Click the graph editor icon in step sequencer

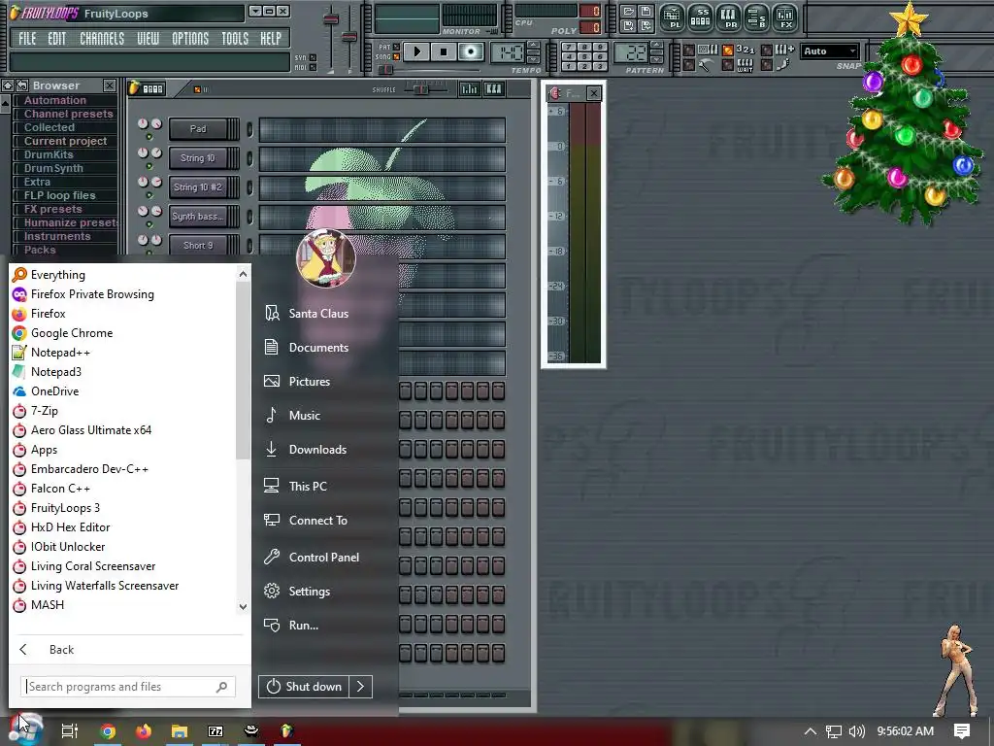tap(470, 89)
